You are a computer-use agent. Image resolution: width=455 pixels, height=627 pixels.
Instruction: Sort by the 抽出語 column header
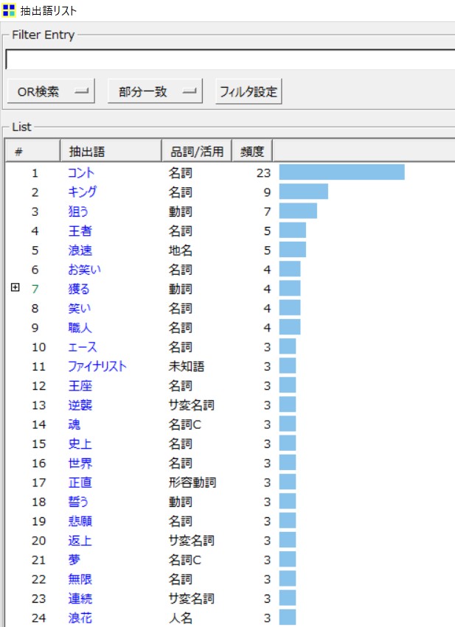(x=110, y=151)
